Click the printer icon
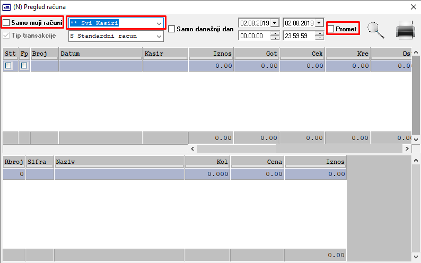Image resolution: width=421 pixels, height=263 pixels. click(x=406, y=31)
